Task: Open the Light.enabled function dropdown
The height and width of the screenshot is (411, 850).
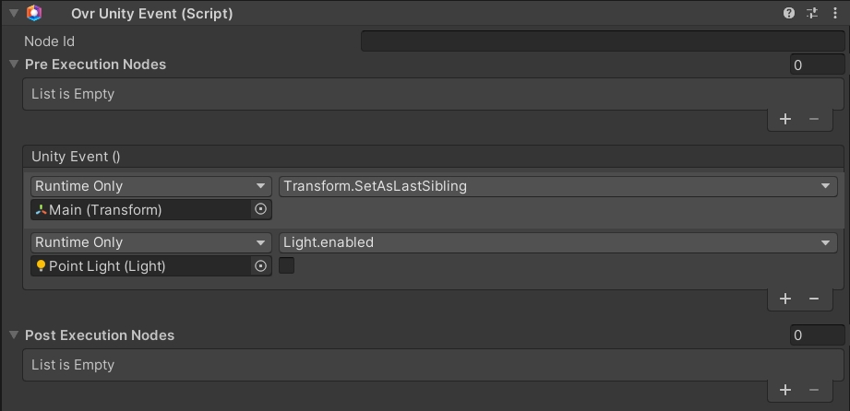Action: (557, 242)
